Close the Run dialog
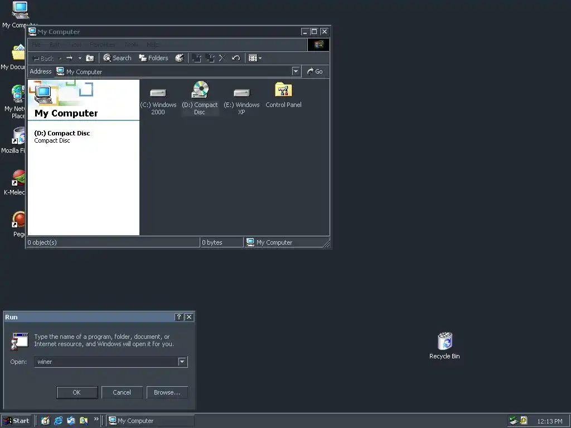The height and width of the screenshot is (428, 571). click(x=189, y=317)
